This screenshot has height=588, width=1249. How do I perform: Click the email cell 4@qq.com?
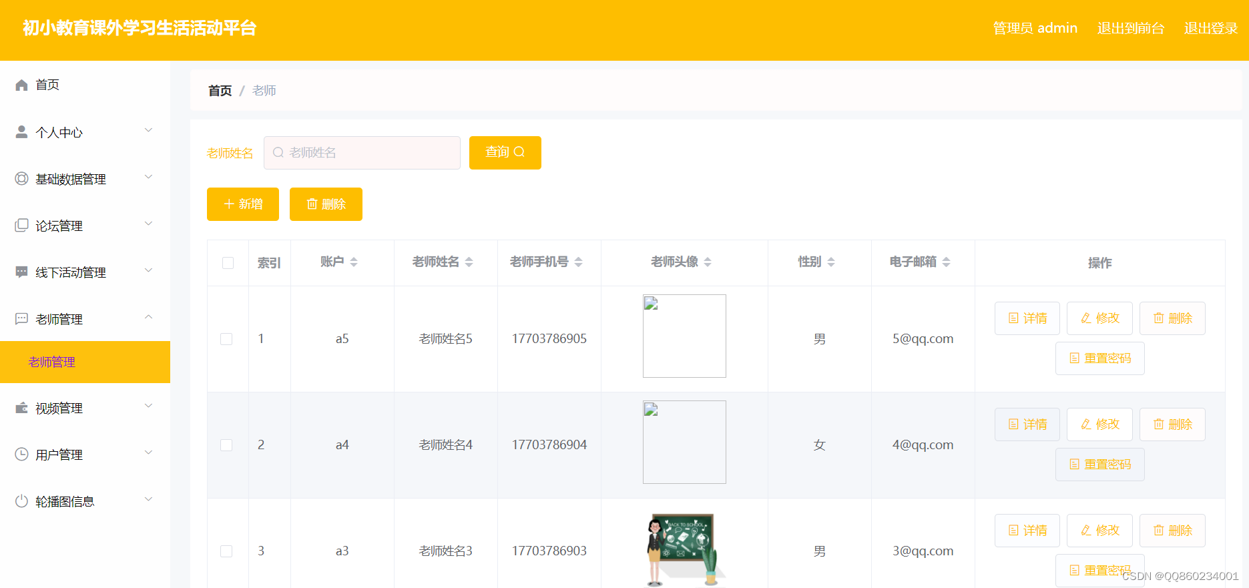click(923, 445)
